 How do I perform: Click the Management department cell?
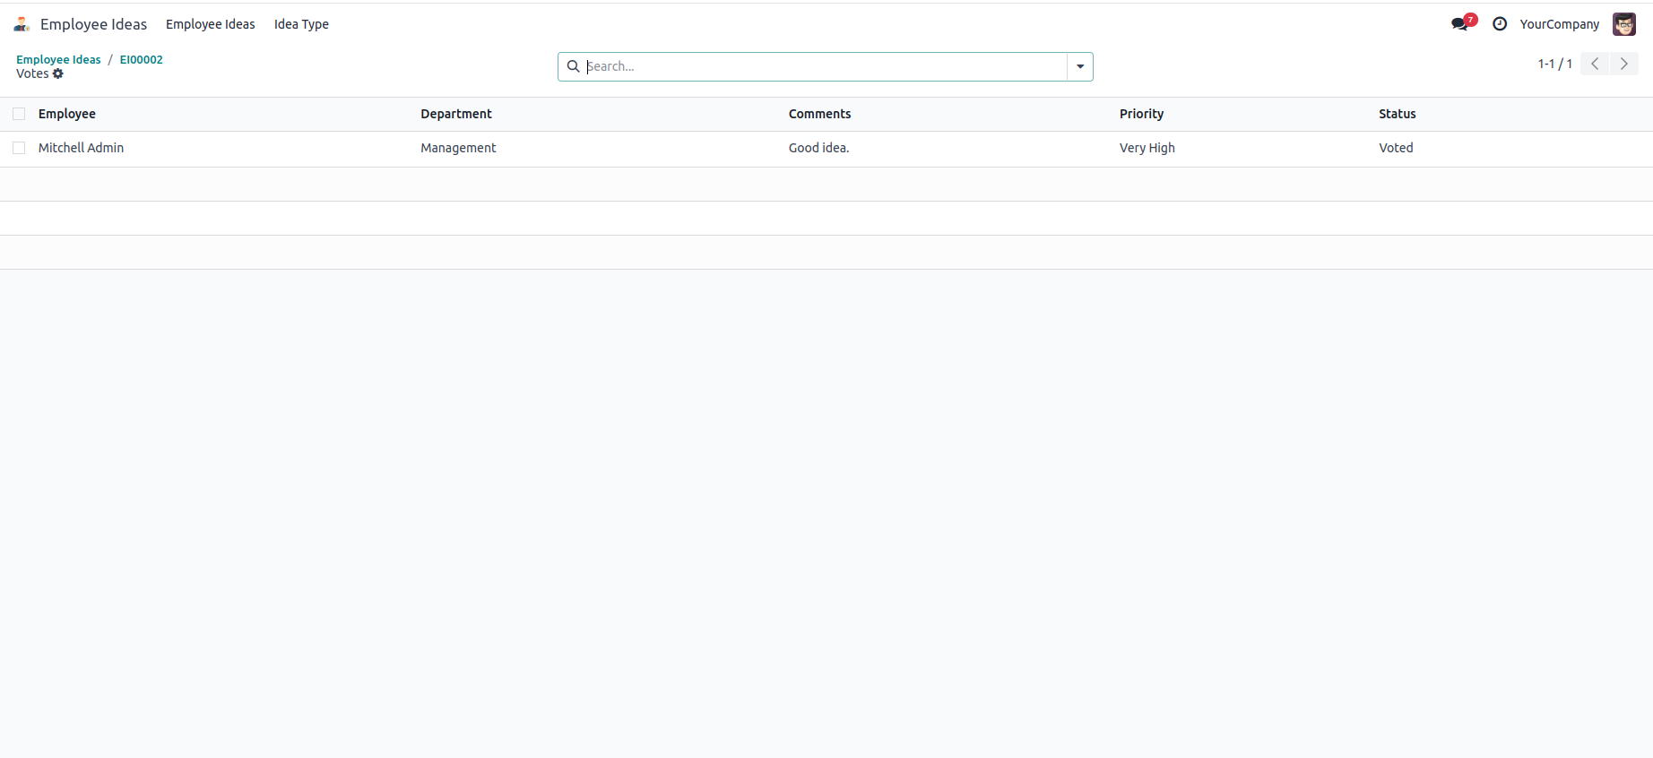(458, 148)
